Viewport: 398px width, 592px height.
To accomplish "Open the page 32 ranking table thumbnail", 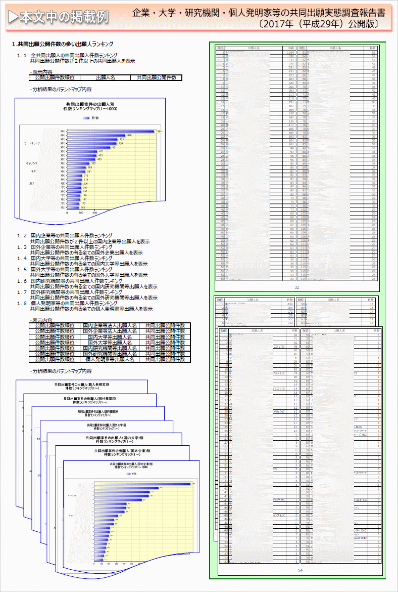I will (297, 169).
